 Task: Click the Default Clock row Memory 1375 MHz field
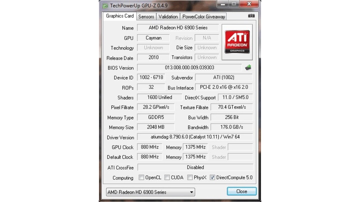click(x=195, y=157)
